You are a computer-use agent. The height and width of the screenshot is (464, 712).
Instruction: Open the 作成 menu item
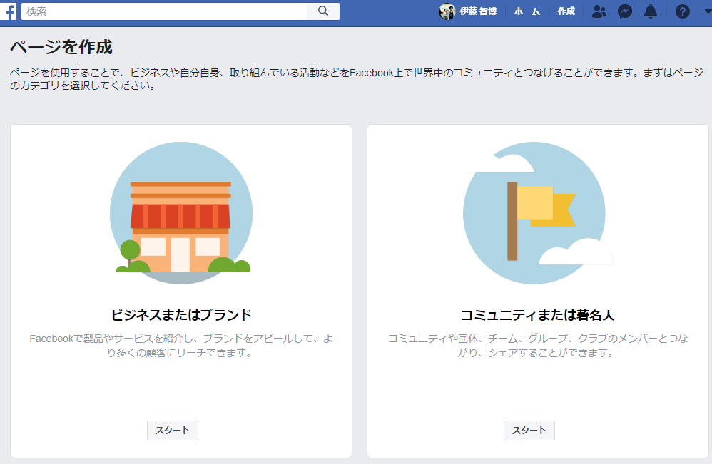pos(566,11)
